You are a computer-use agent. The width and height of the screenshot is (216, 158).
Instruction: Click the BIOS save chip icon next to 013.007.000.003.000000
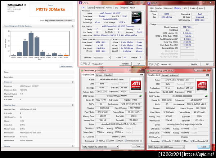point(140,96)
